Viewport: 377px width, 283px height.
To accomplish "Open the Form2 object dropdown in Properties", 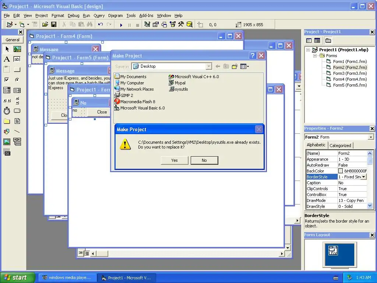I will coord(371,137).
